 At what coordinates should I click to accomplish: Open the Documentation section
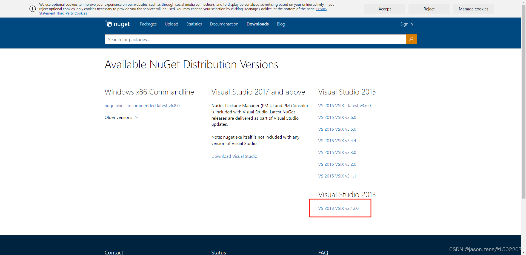point(224,24)
